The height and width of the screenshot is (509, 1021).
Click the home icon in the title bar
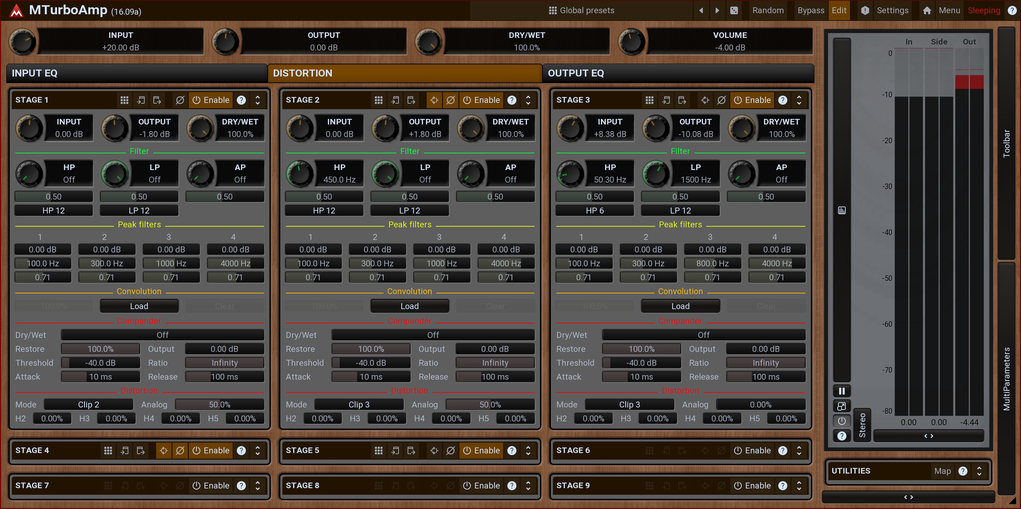tap(927, 11)
